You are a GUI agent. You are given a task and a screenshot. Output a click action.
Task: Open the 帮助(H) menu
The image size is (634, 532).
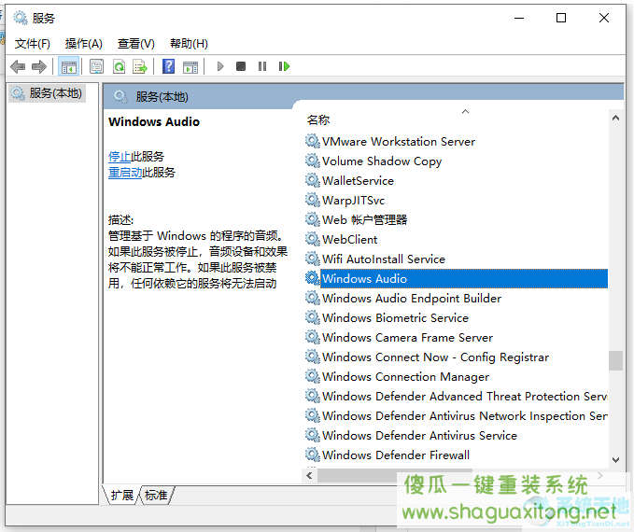click(189, 43)
